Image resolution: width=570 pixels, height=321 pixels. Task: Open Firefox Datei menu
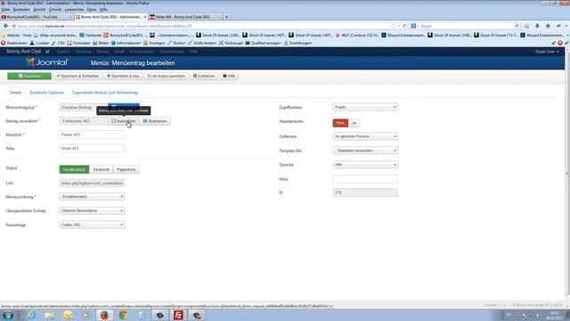point(5,10)
